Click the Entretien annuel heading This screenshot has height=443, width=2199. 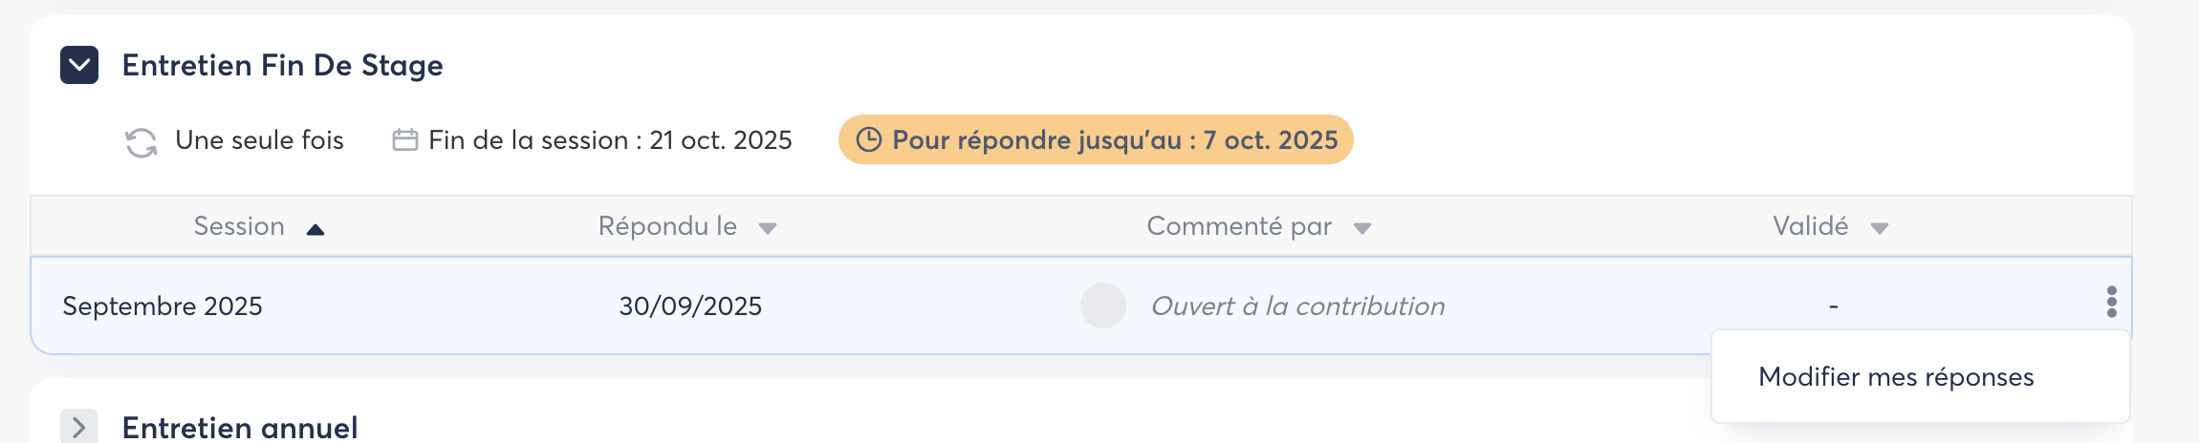pos(240,427)
